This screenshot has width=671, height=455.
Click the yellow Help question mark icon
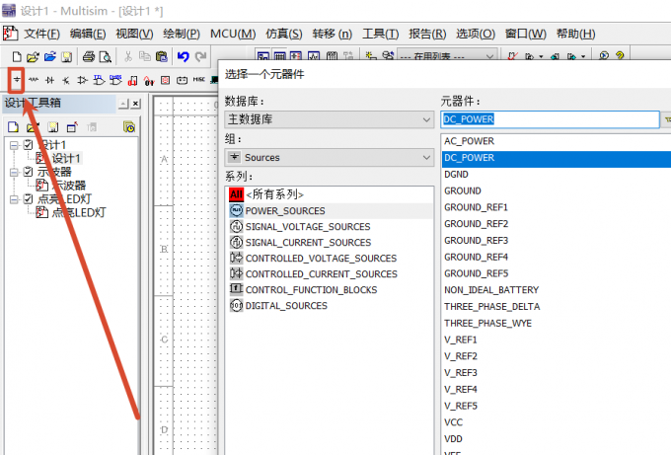pos(620,56)
